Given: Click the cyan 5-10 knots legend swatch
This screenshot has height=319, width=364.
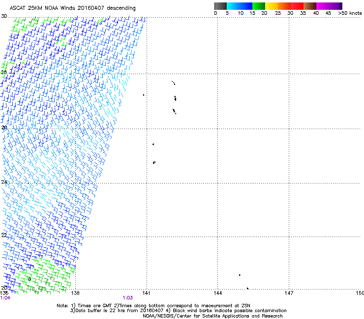Looking at the screenshot, I should pyautogui.click(x=233, y=6).
